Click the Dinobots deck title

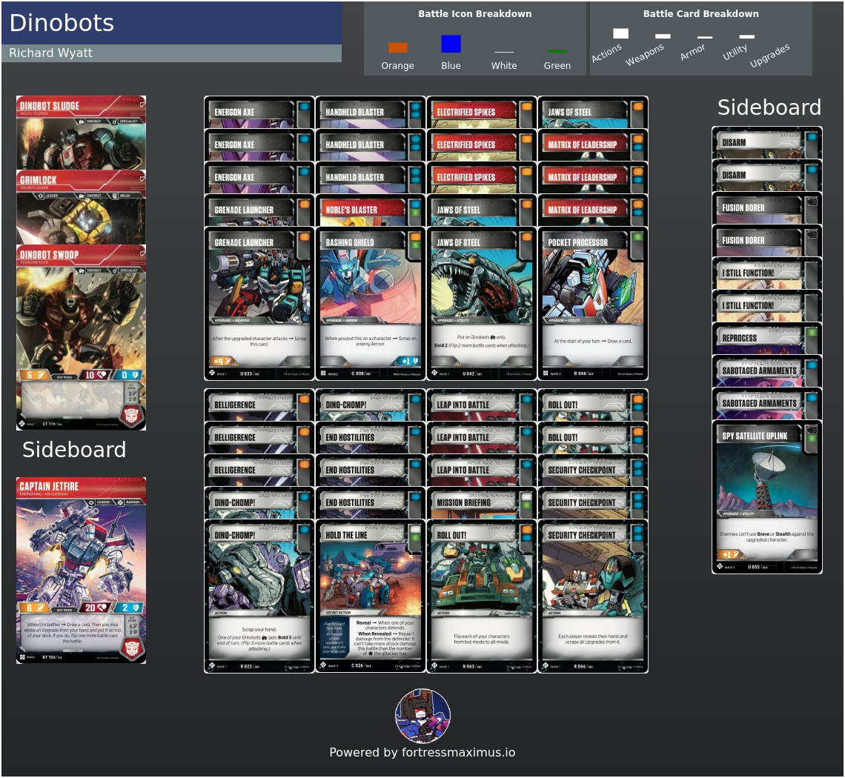coord(62,23)
